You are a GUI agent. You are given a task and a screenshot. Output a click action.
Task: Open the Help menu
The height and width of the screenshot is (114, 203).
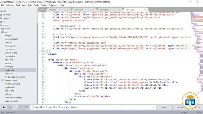[x=62, y=5]
